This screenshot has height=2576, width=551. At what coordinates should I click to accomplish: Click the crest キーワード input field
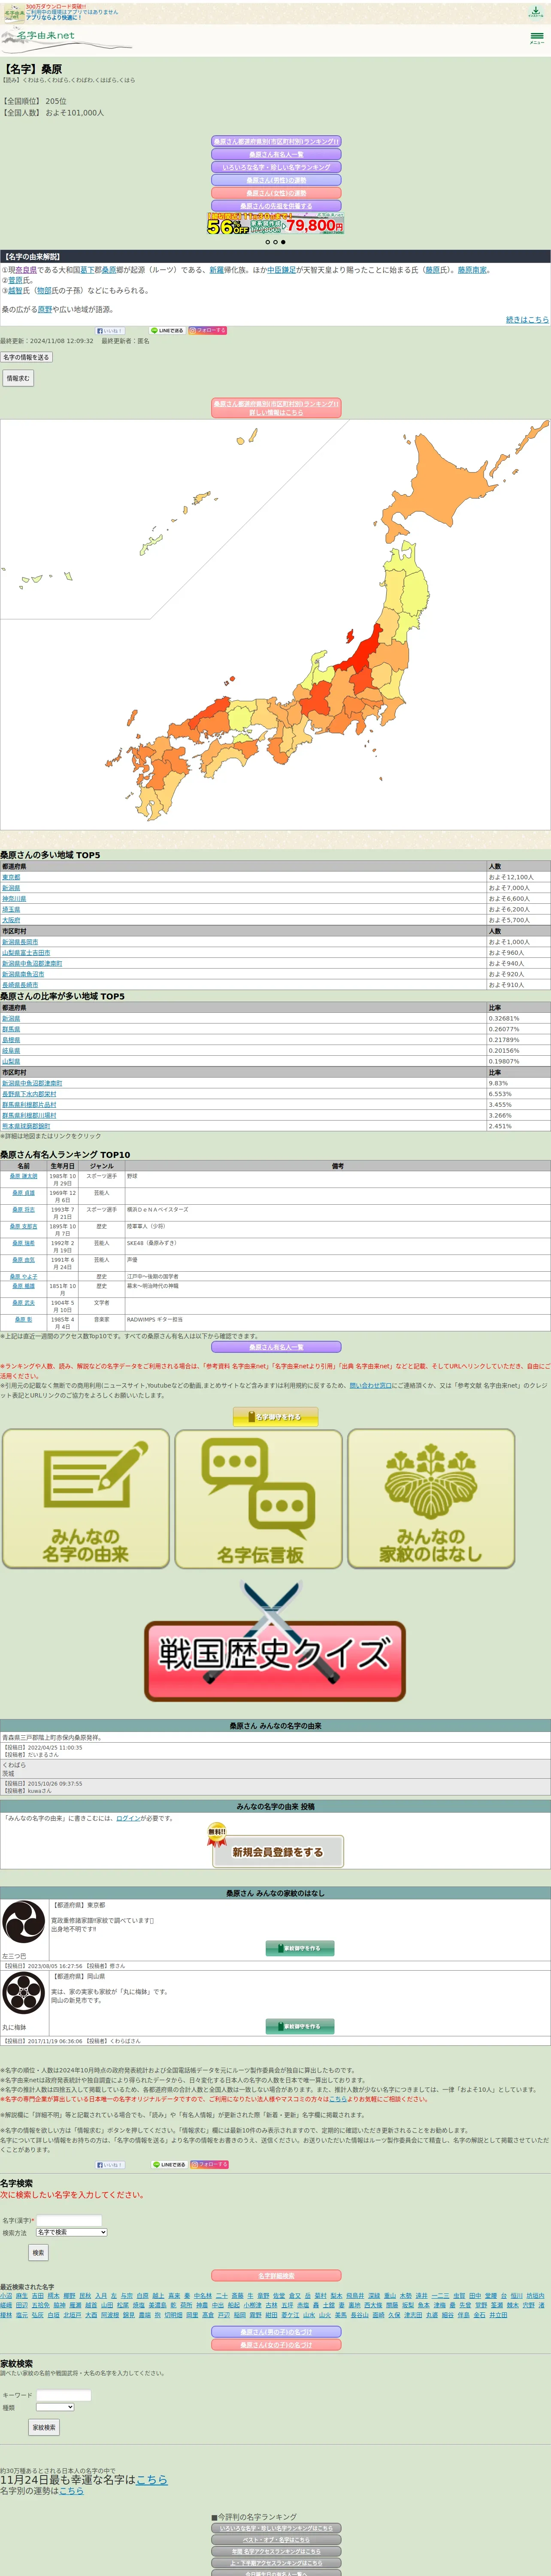(63, 2395)
